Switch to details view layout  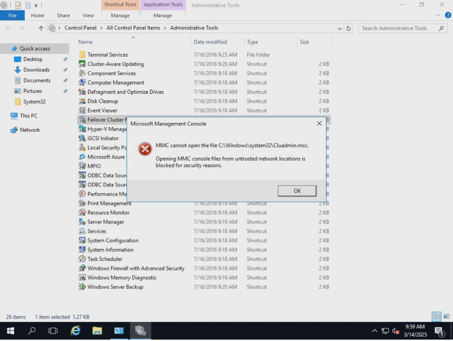pos(436,317)
